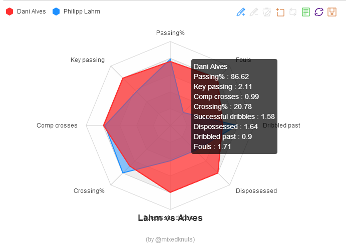The width and height of the screenshot is (346, 244).
Task: Open the green data view icon
Action: click(306, 12)
